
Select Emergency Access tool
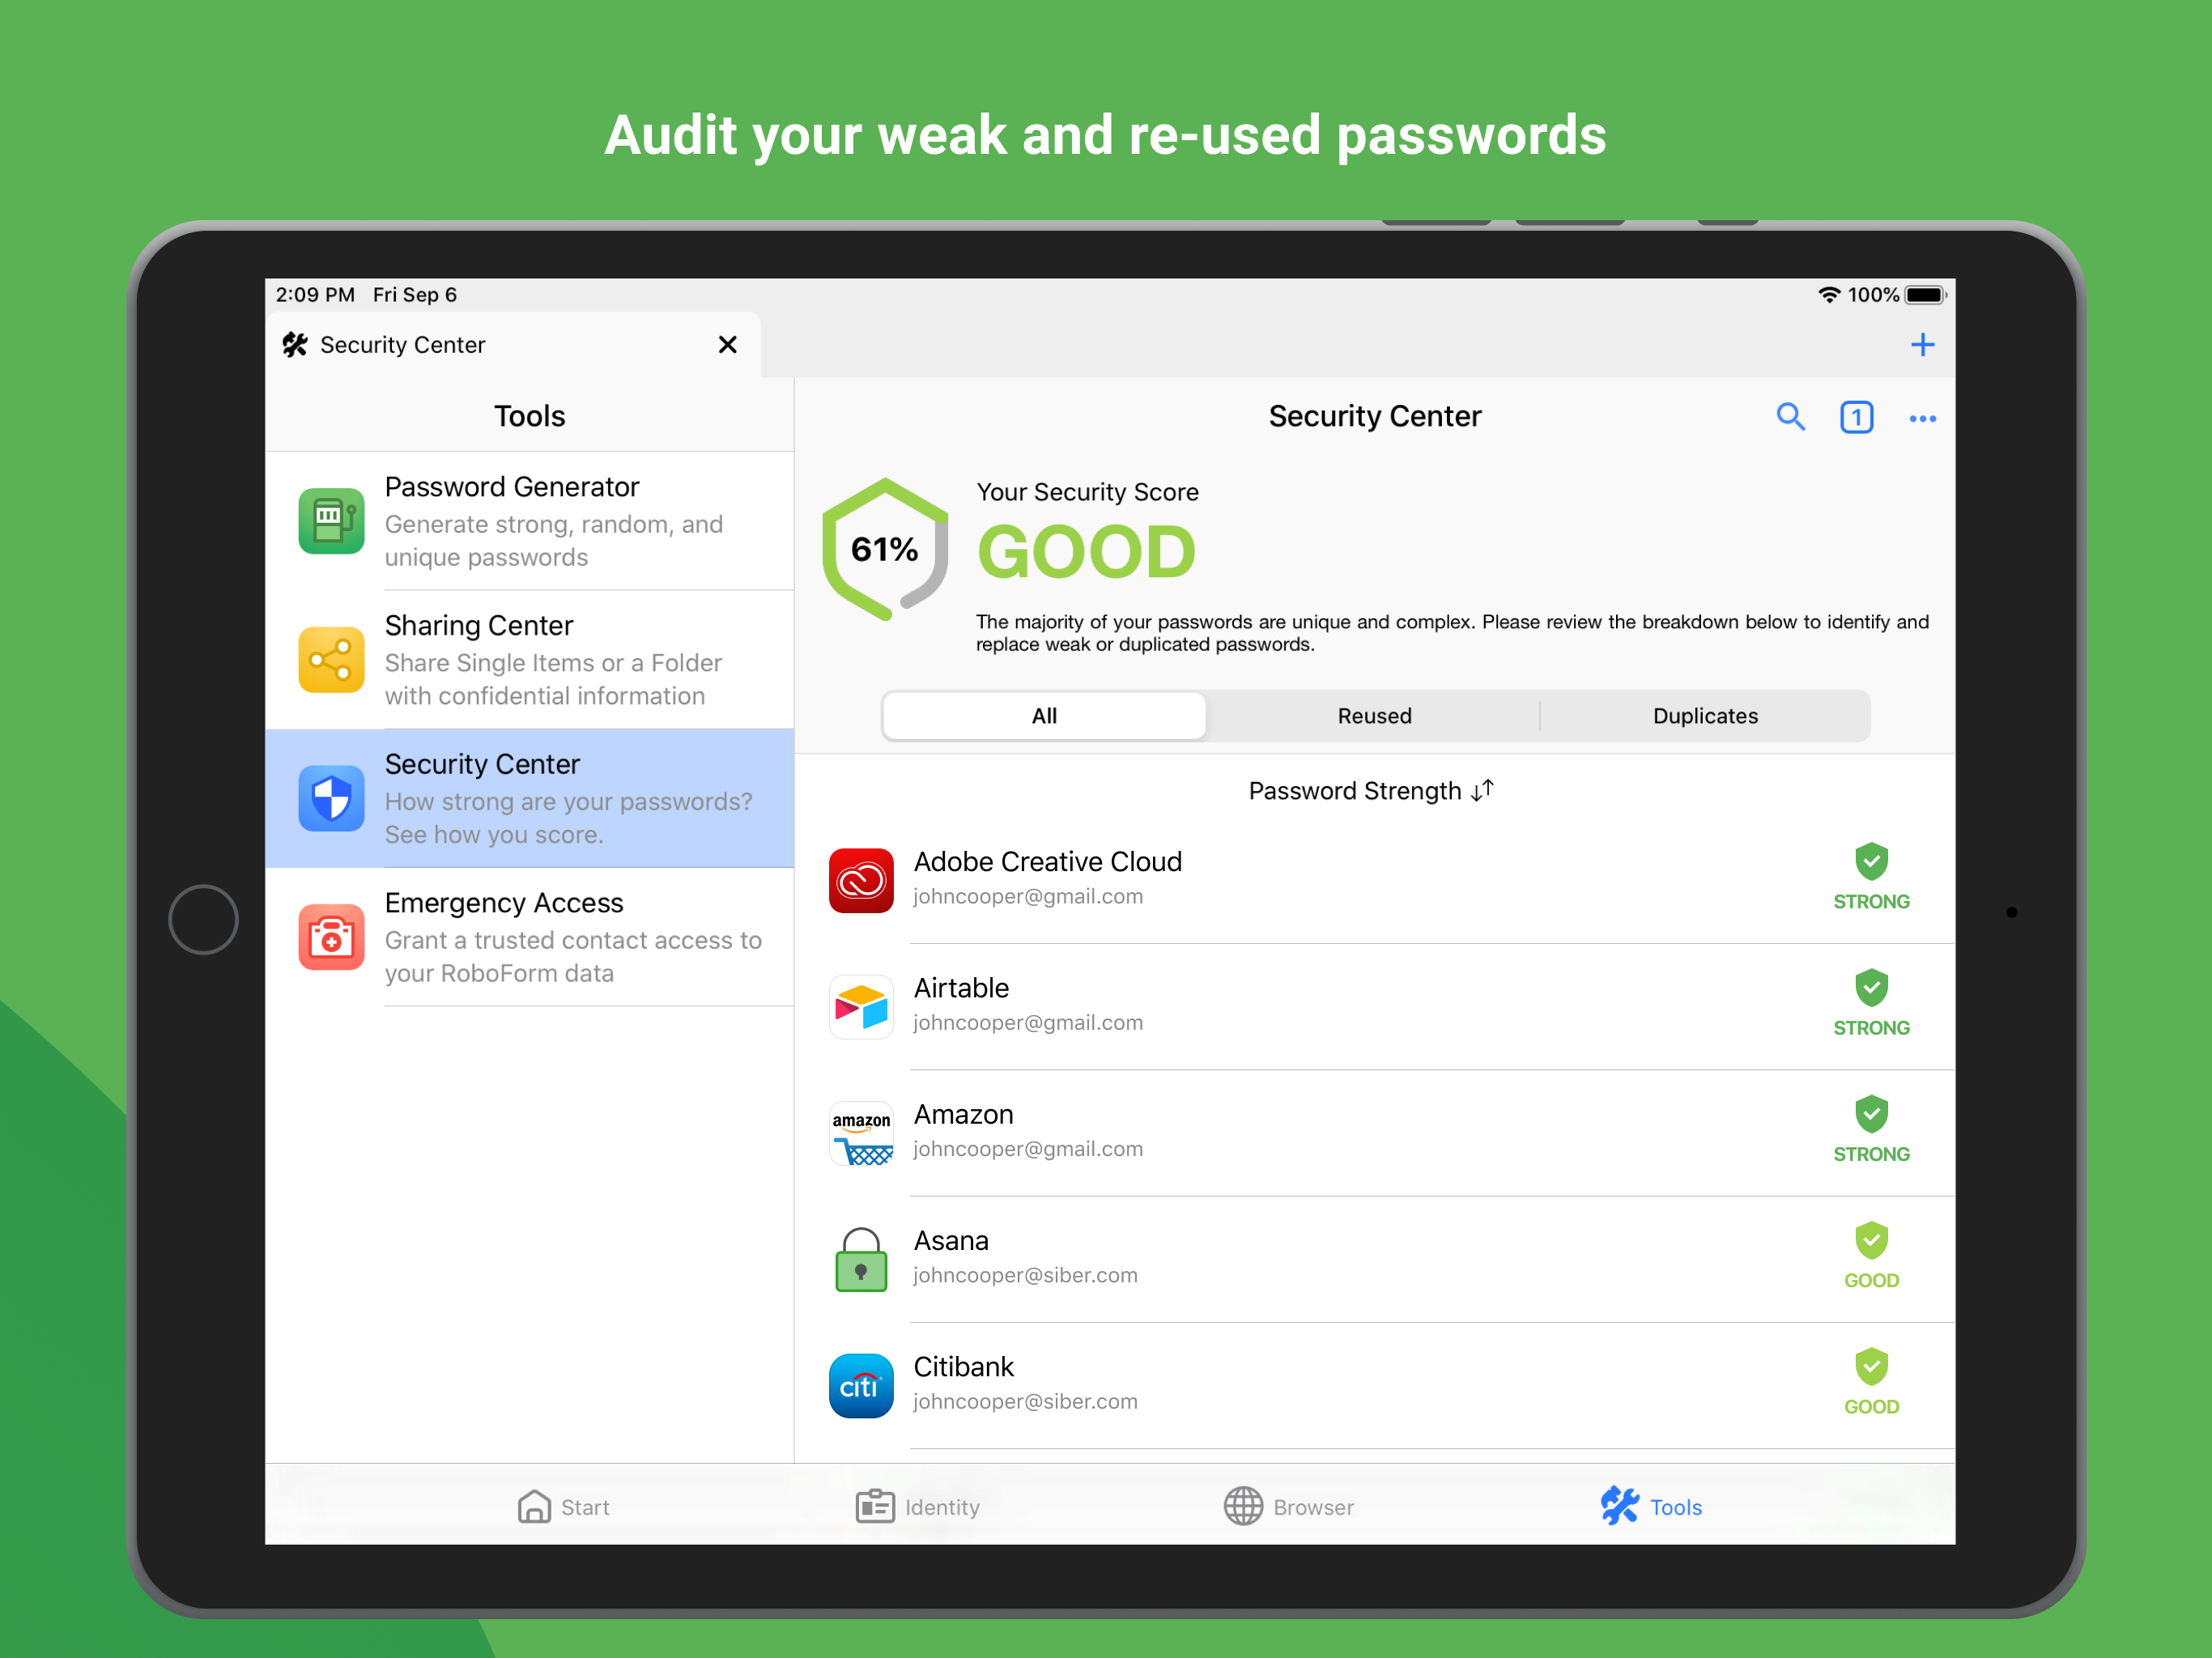tap(530, 937)
